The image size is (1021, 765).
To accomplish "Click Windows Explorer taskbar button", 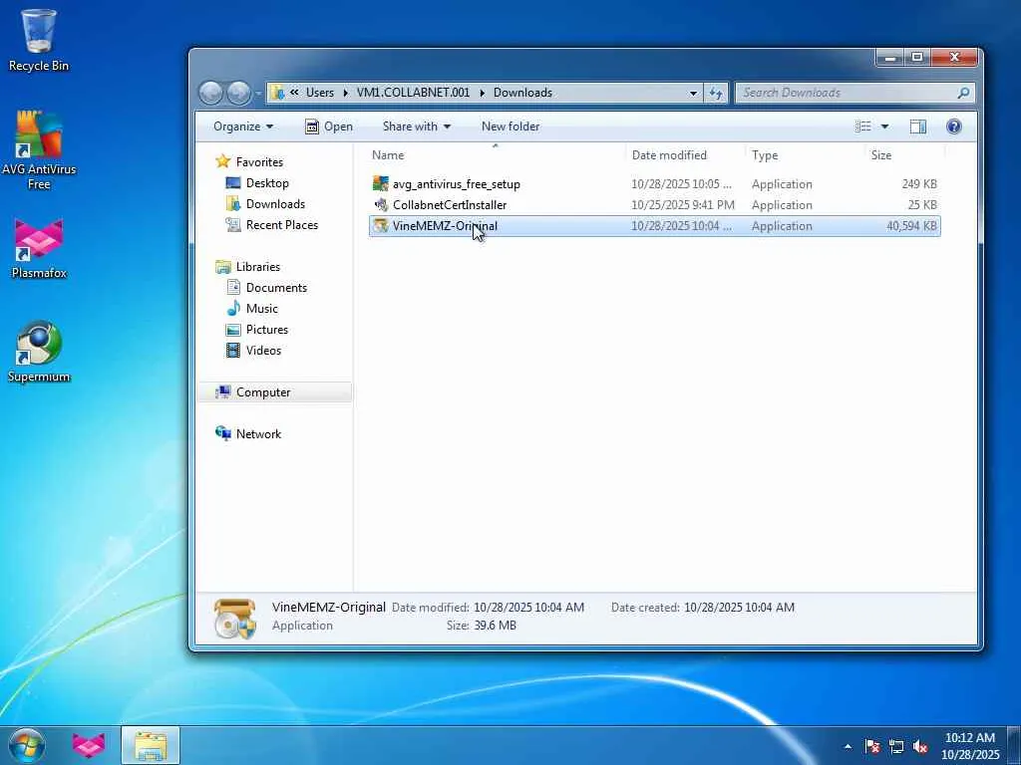I will click(151, 745).
